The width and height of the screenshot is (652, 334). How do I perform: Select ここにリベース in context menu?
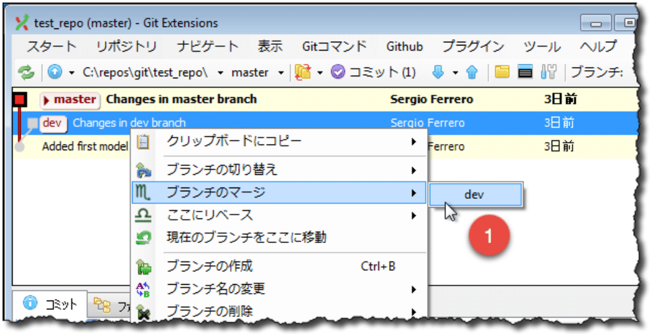(279, 215)
